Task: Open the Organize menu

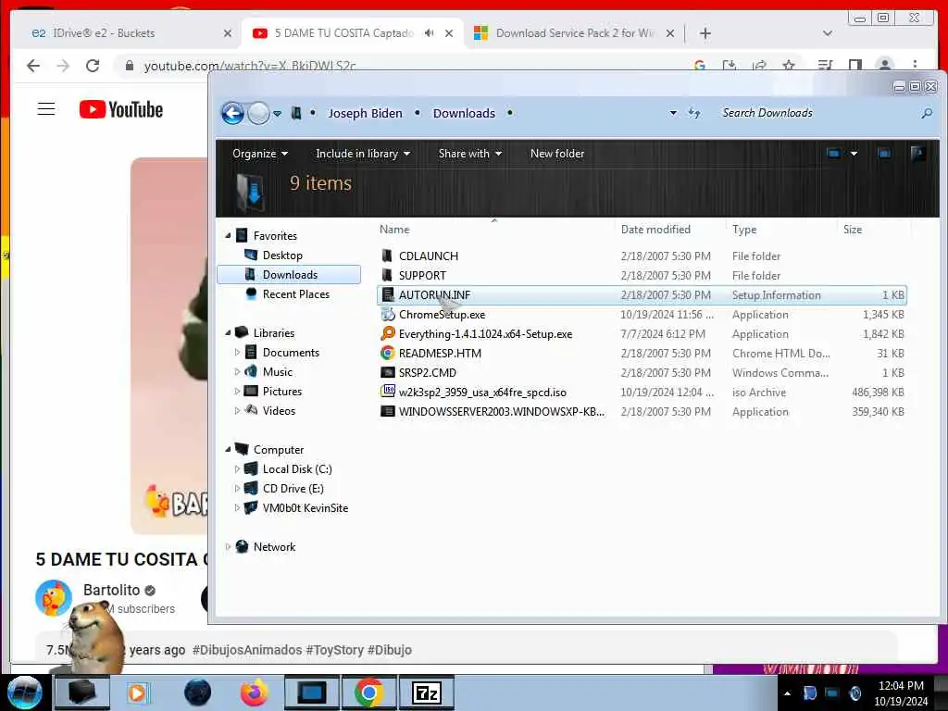Action: 260,154
